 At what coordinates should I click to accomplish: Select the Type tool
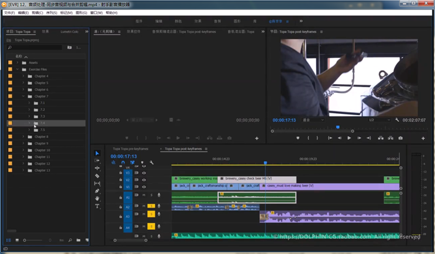click(97, 206)
